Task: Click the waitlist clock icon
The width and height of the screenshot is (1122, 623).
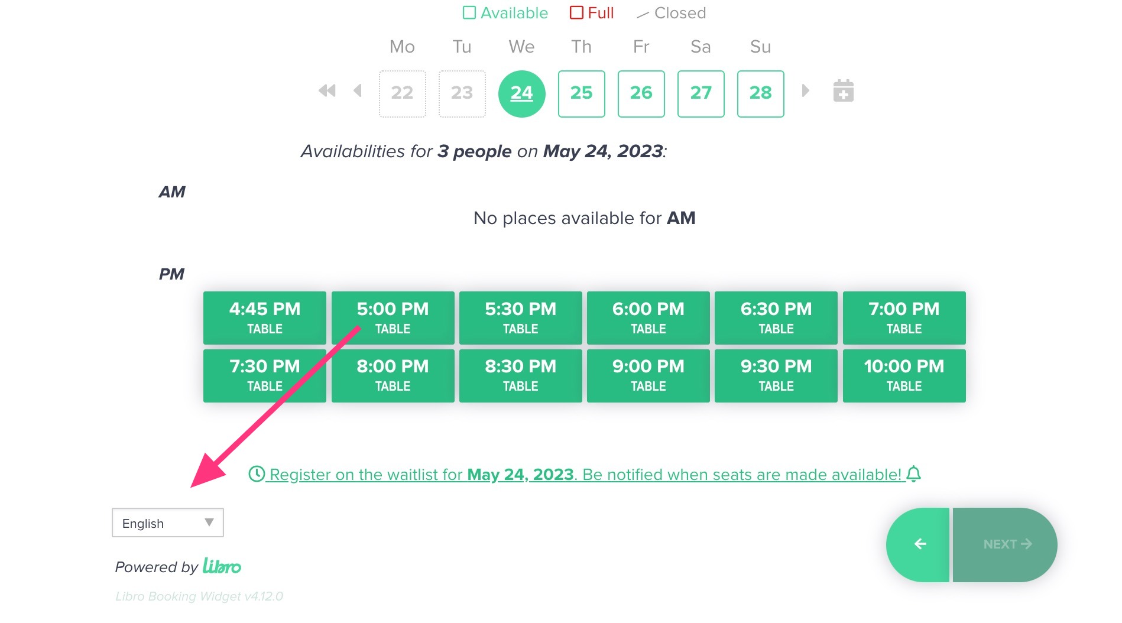Action: (257, 474)
